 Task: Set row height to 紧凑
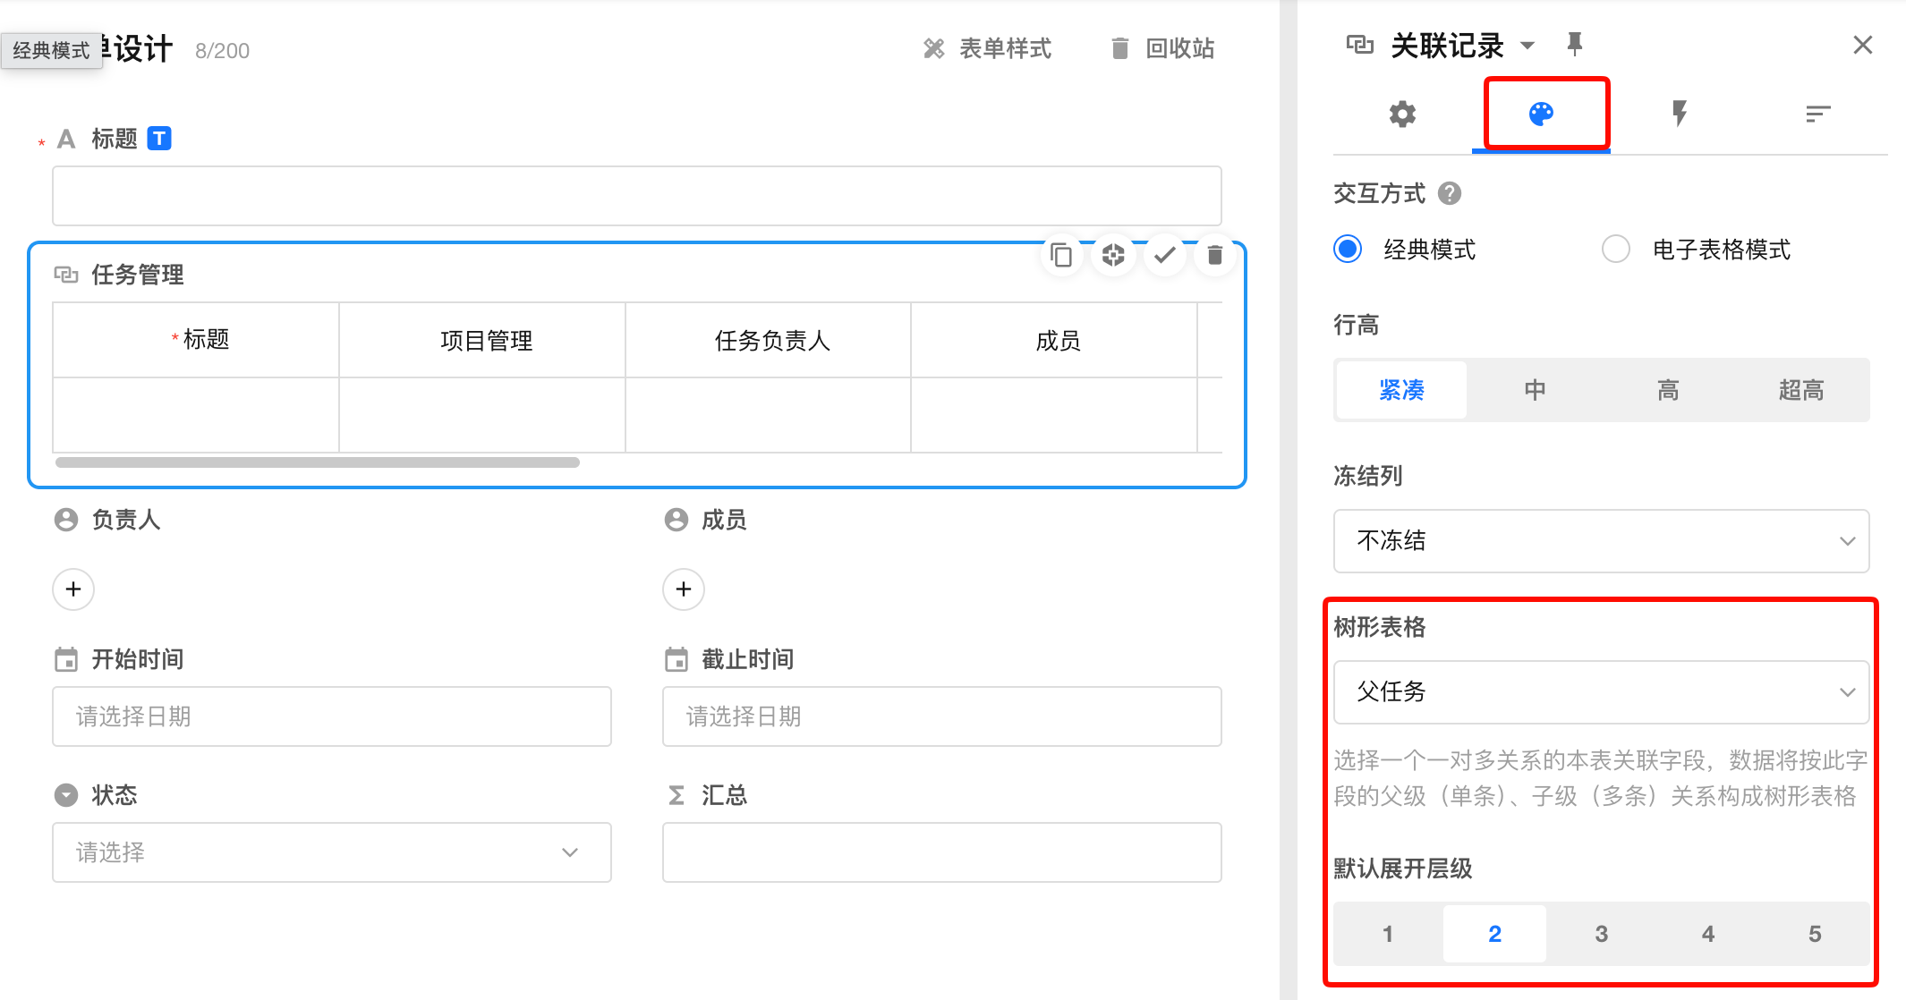click(x=1401, y=390)
